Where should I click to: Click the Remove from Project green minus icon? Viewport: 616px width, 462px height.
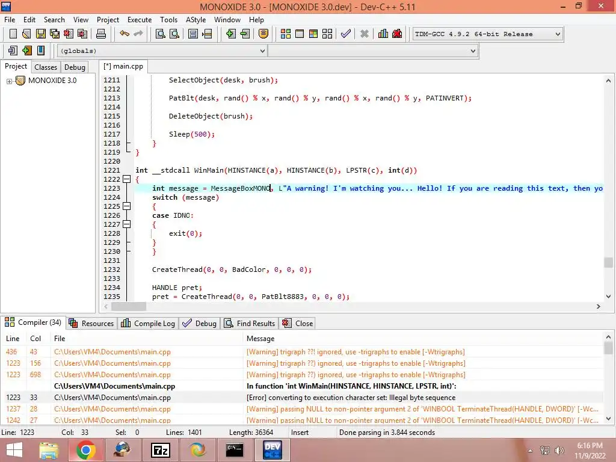pyautogui.click(x=245, y=34)
